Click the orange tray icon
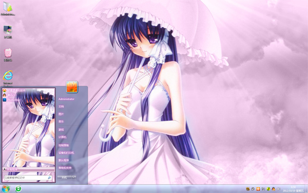 click(x=258, y=189)
